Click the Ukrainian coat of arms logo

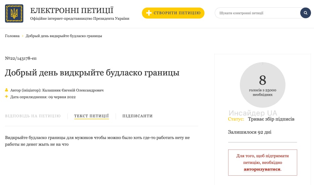[x=14, y=13]
